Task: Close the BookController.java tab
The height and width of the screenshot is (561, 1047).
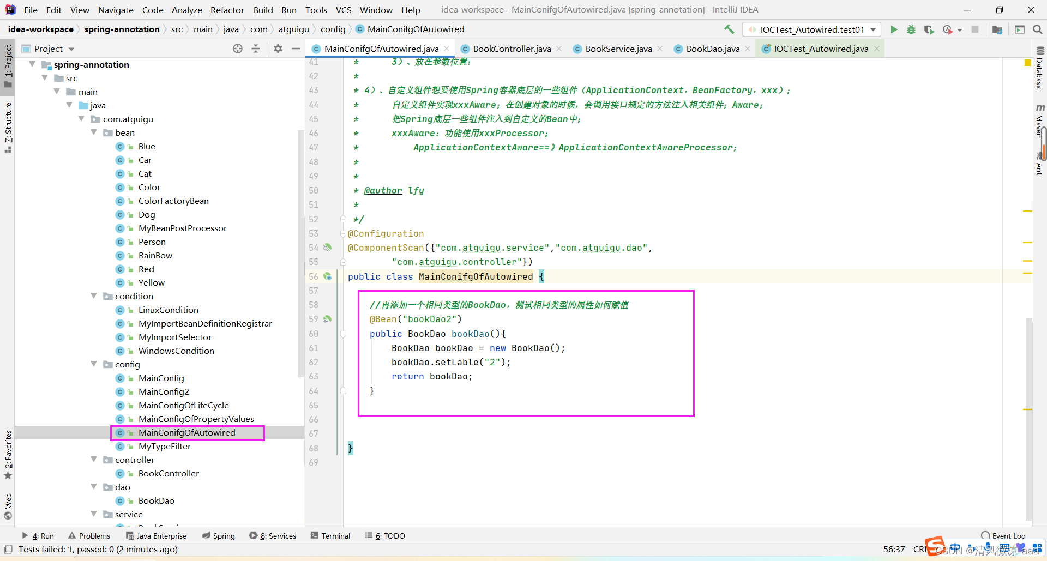Action: tap(559, 49)
